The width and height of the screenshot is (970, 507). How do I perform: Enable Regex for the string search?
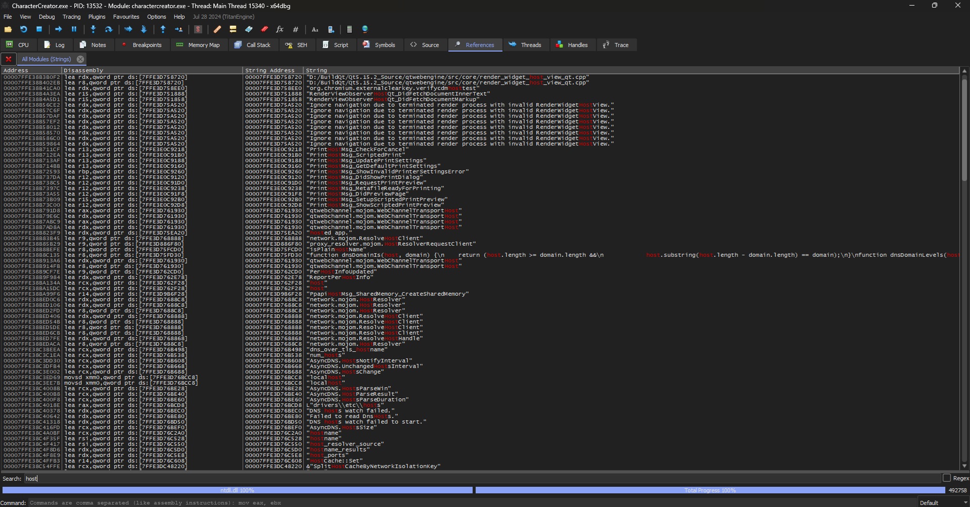pos(946,478)
